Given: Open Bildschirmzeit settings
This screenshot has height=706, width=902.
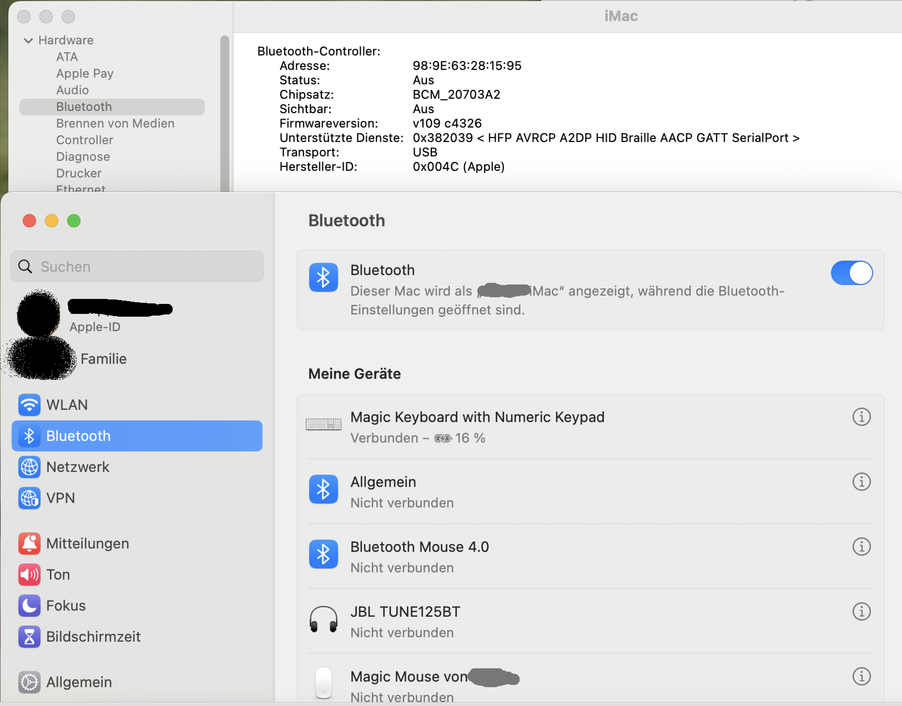Looking at the screenshot, I should point(93,637).
